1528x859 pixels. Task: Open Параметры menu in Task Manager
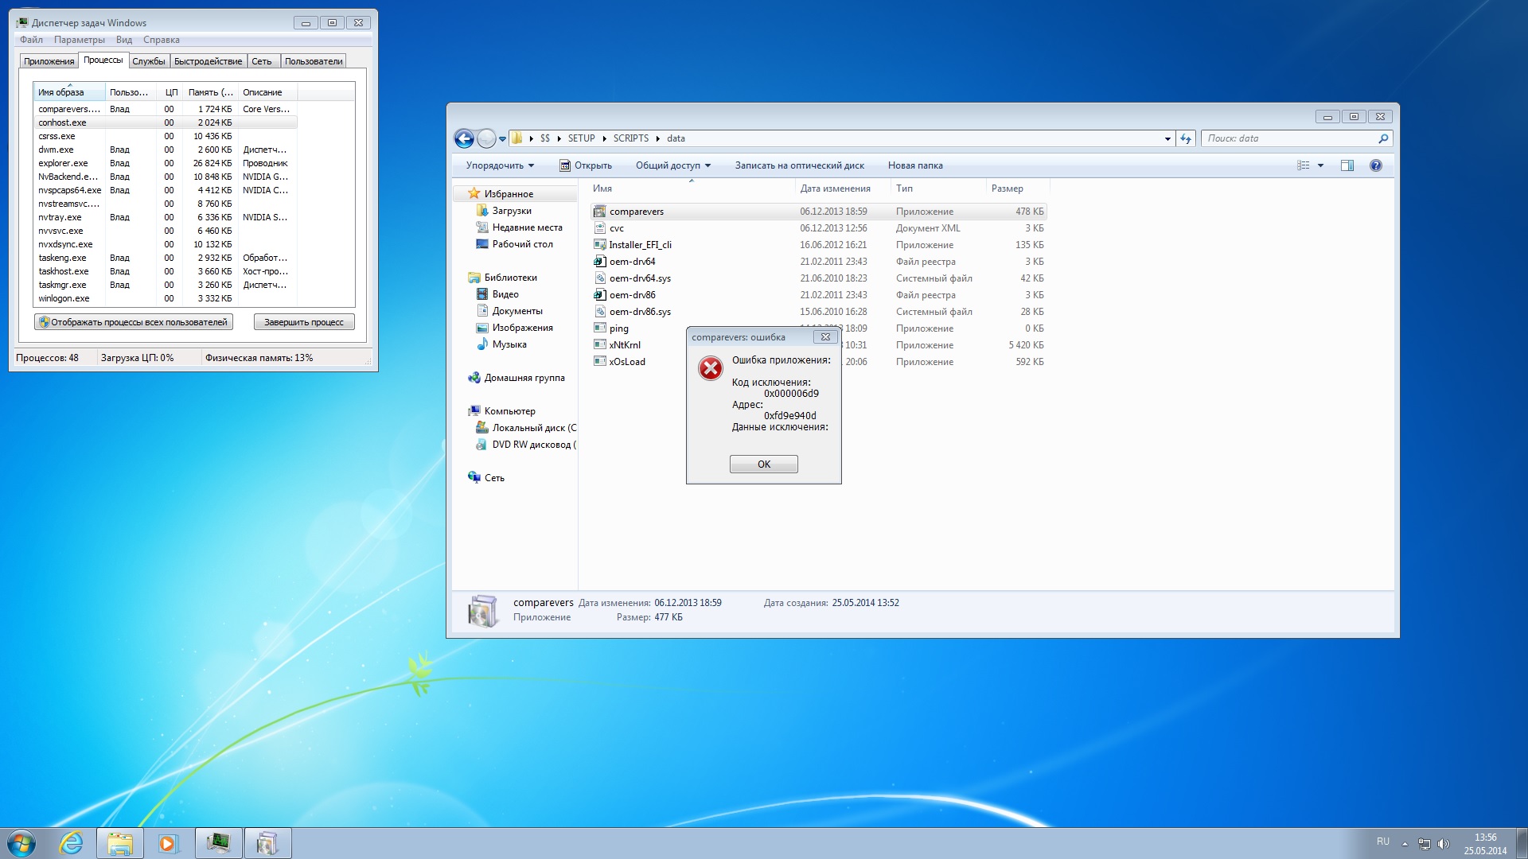click(80, 40)
